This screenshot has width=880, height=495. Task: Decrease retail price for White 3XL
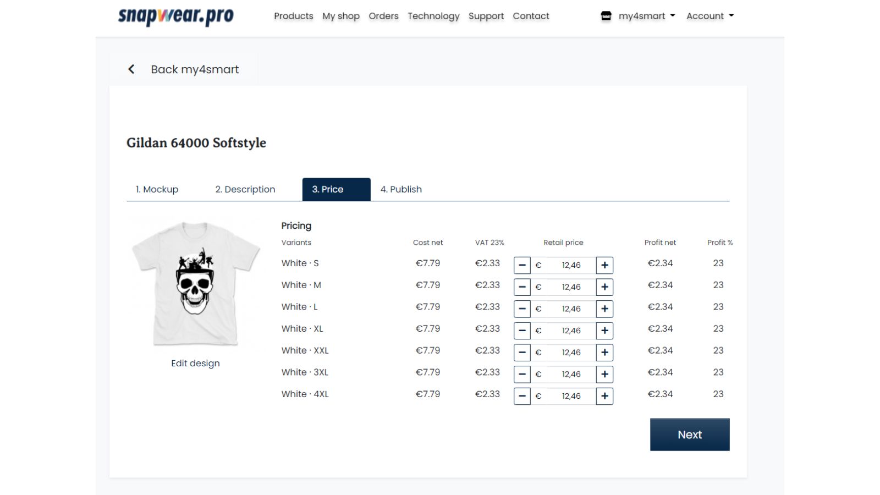coord(522,374)
